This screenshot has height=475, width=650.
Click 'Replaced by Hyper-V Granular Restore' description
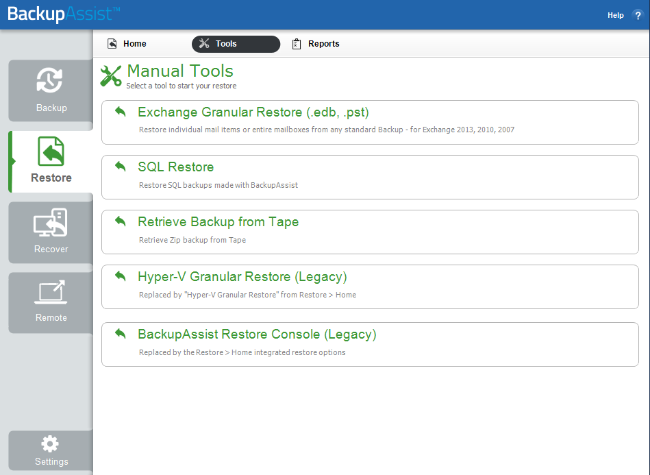tap(247, 295)
